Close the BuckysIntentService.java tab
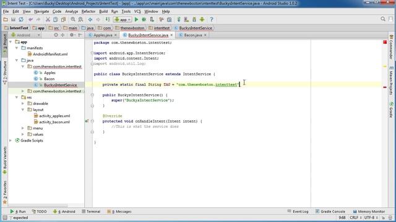 171,35
